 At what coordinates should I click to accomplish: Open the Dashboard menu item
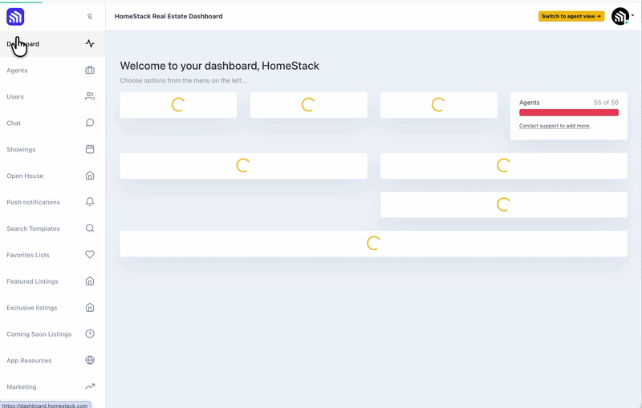coord(52,44)
